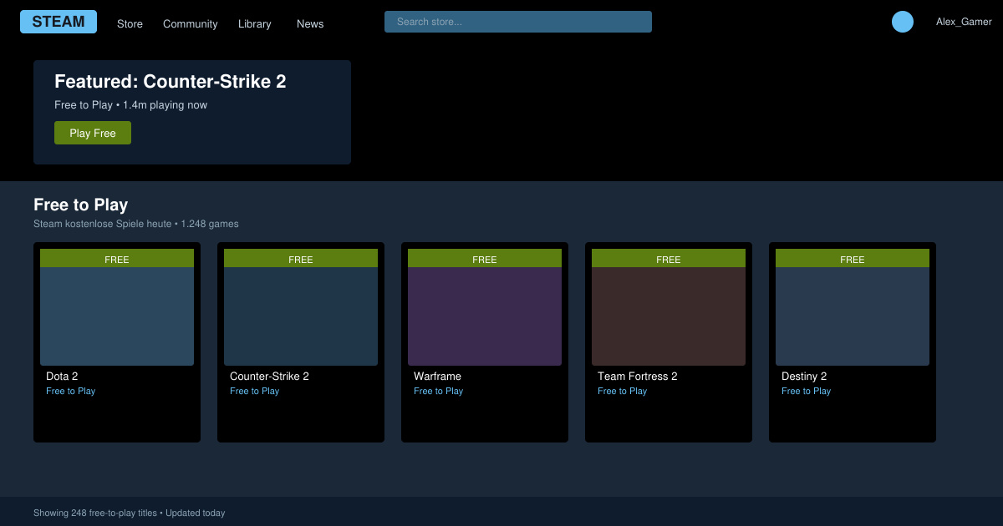Click Free to Play label under Team Fortress 2
The height and width of the screenshot is (526, 1003).
click(622, 391)
